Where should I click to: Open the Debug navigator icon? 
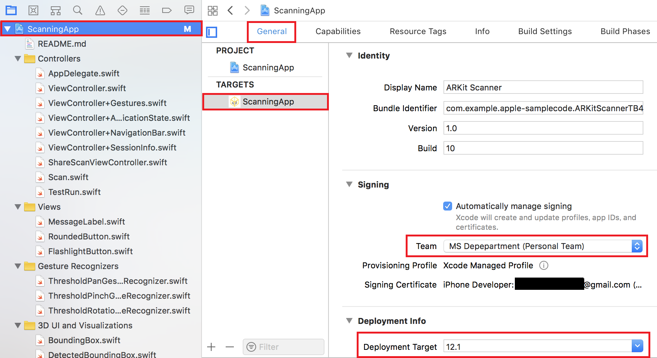point(145,10)
